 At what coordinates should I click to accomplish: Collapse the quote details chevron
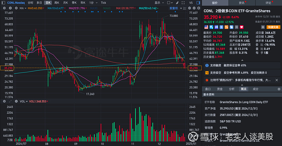(242, 60)
